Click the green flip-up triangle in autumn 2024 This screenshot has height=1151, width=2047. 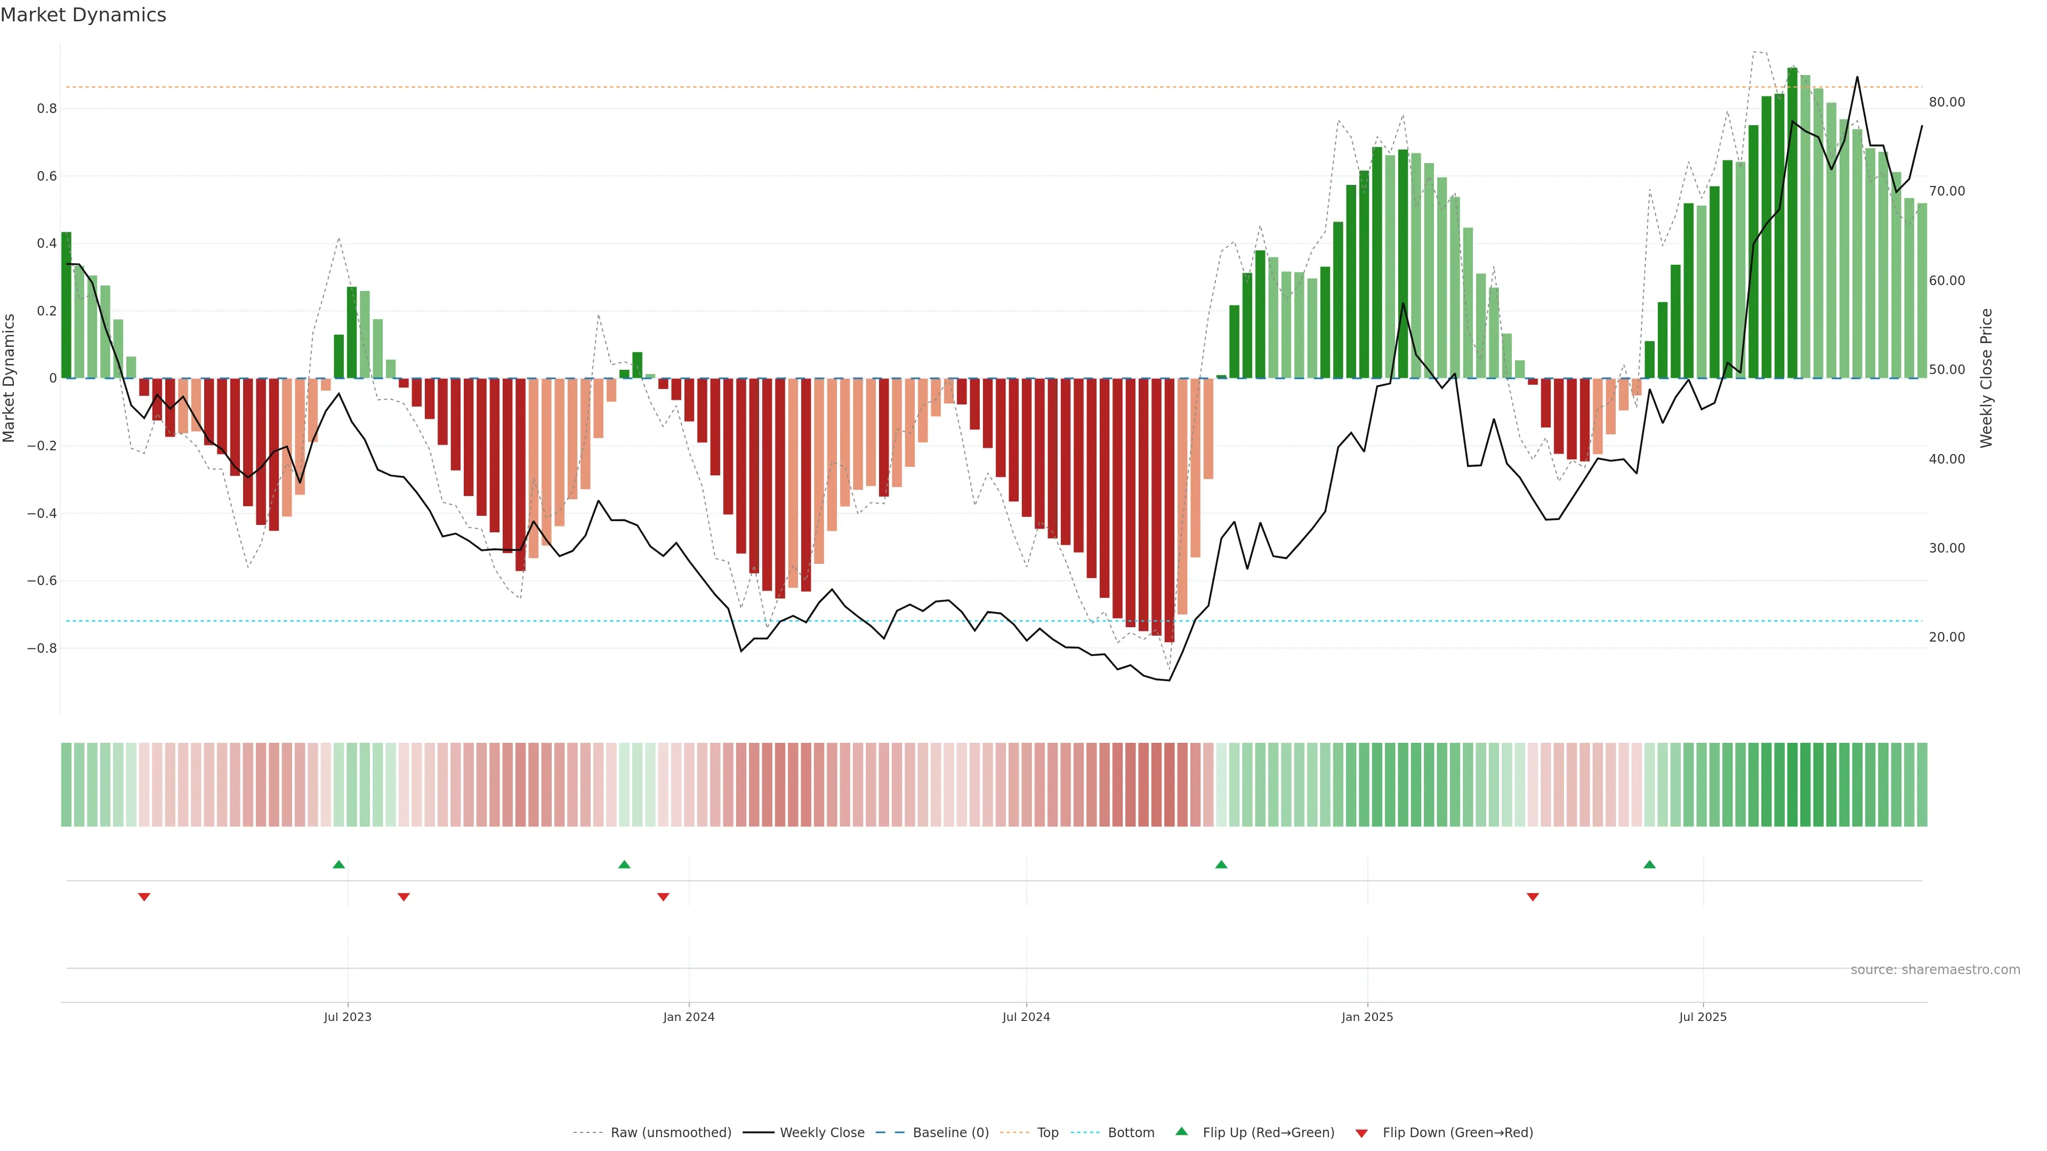(1221, 864)
